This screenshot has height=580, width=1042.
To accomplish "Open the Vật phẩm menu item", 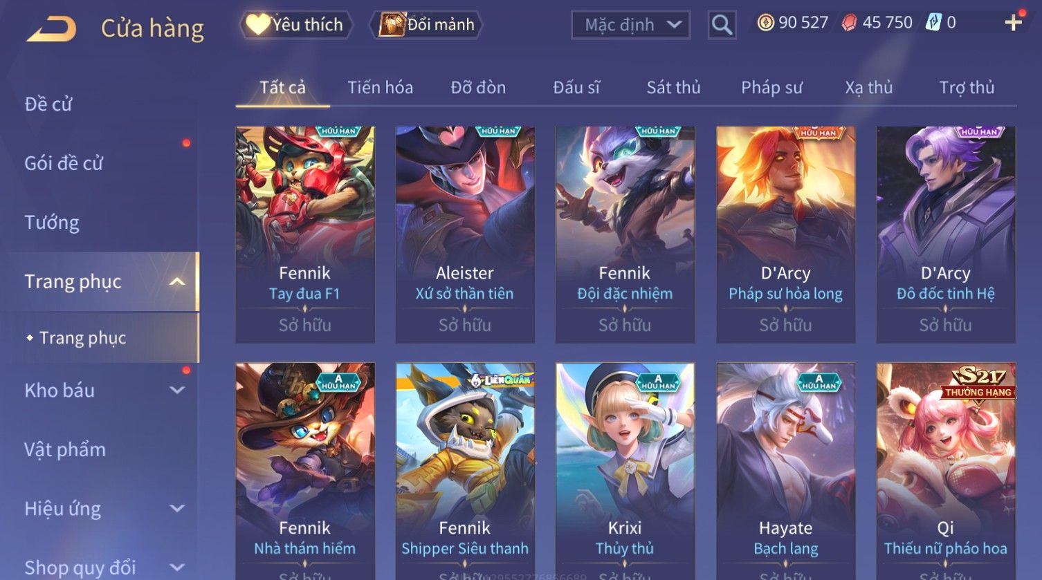I will tap(65, 449).
